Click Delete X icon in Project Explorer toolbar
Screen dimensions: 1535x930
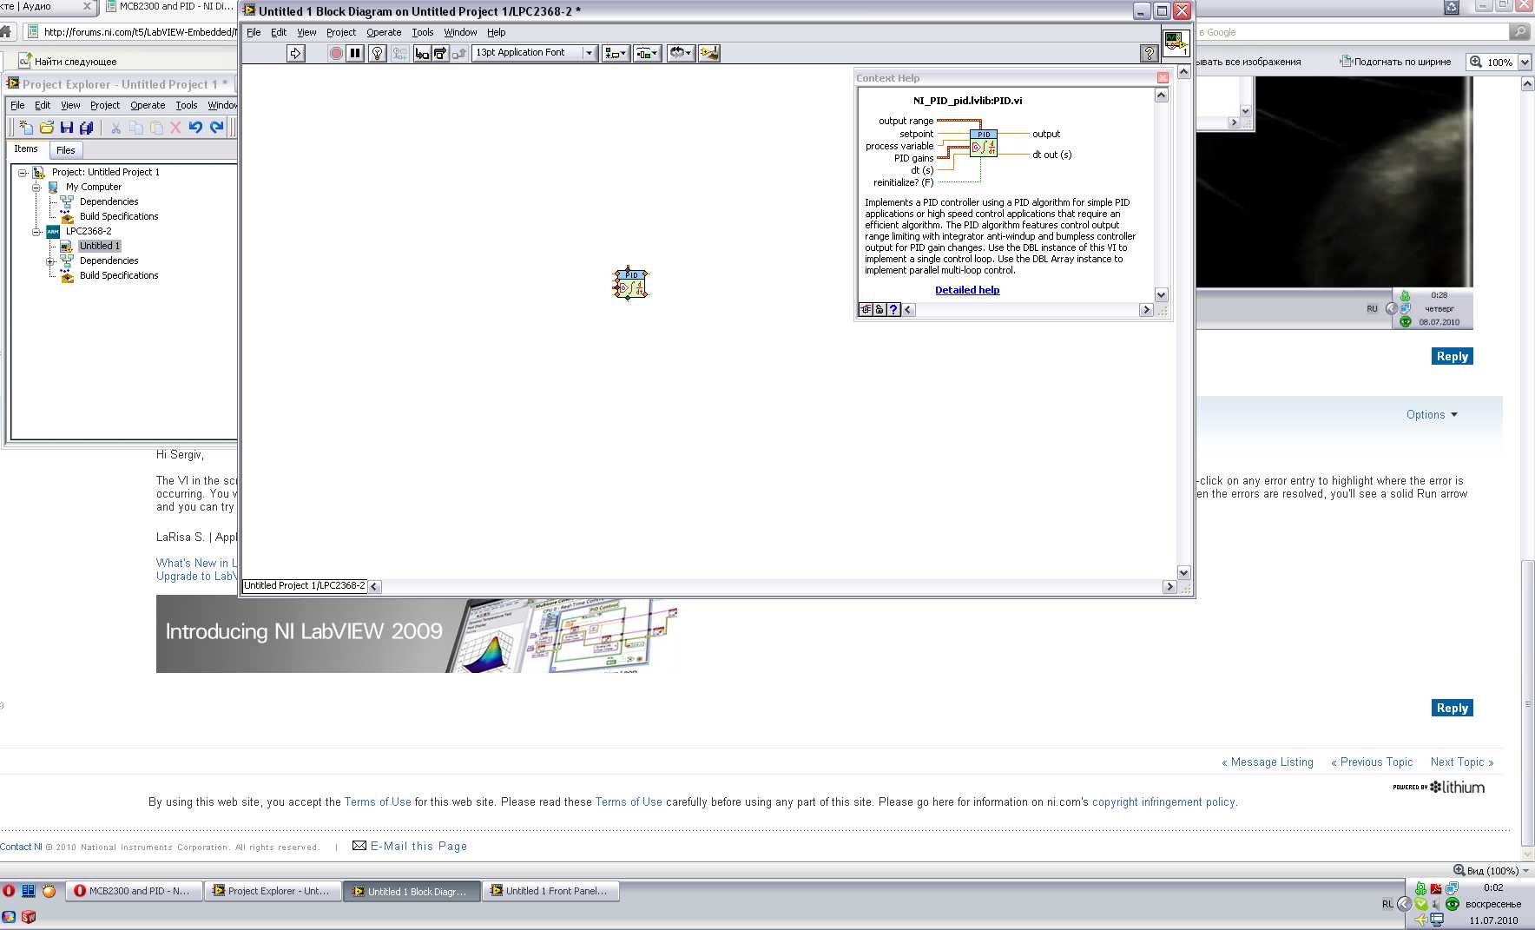[x=175, y=128]
